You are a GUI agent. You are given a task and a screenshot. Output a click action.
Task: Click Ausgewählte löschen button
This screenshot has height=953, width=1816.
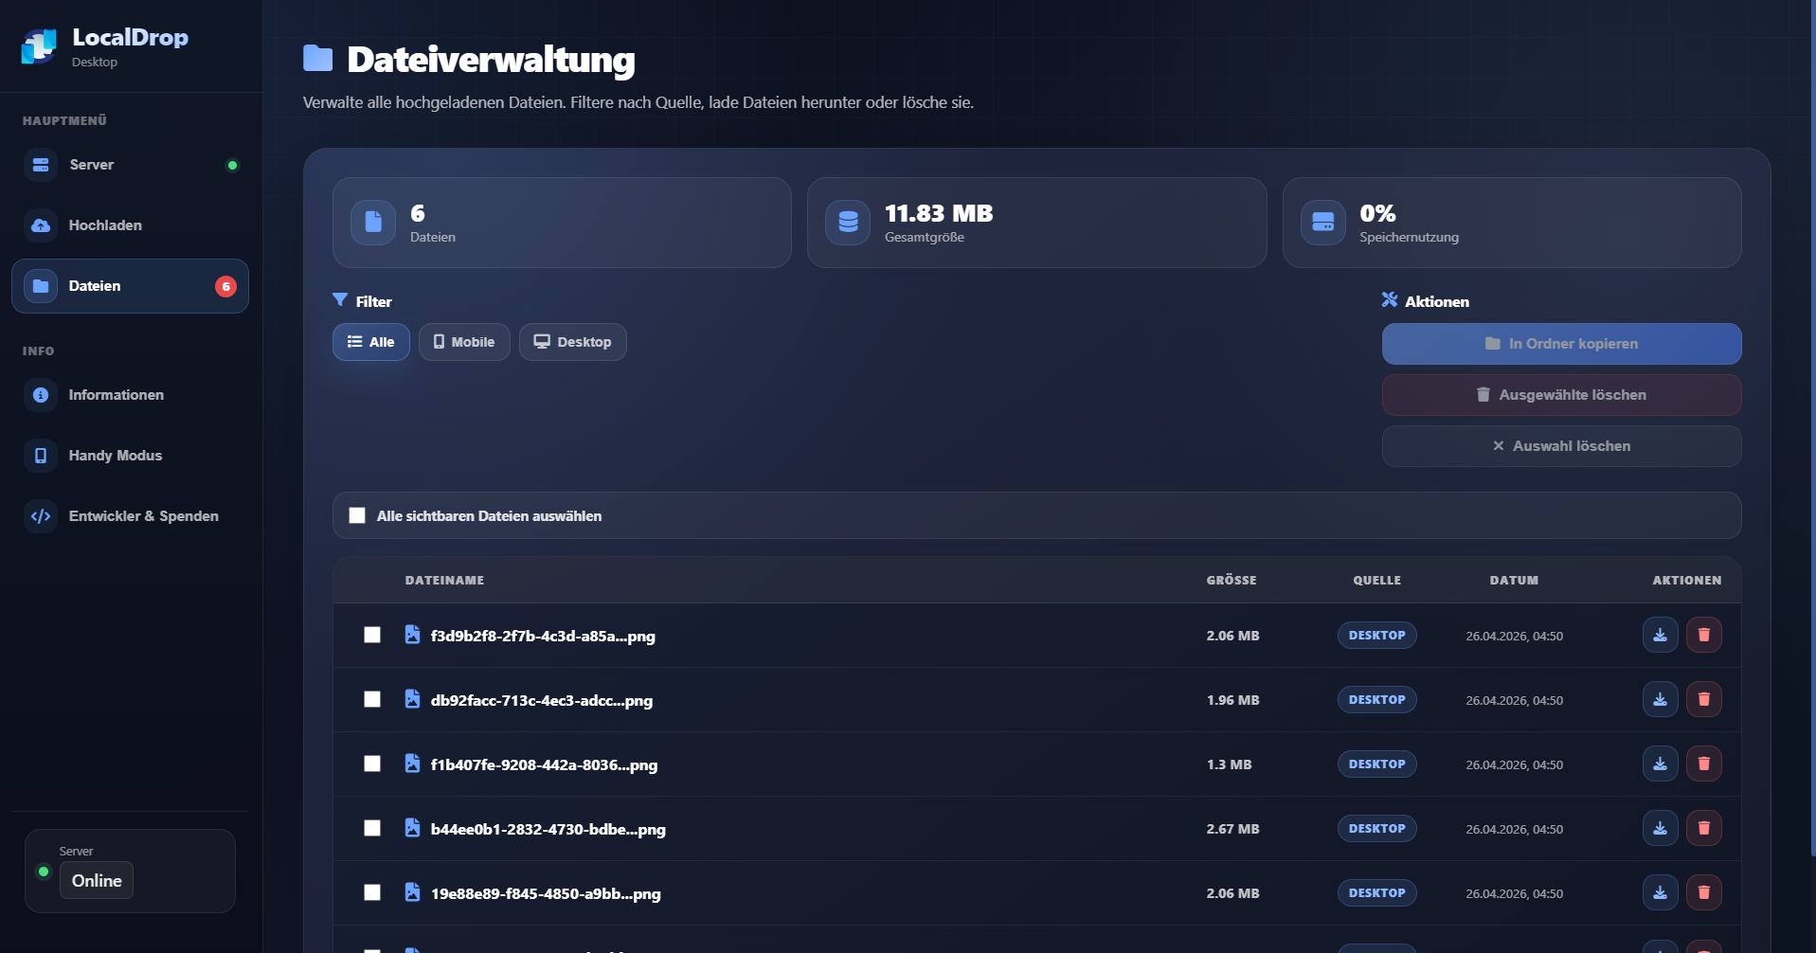[x=1561, y=395]
